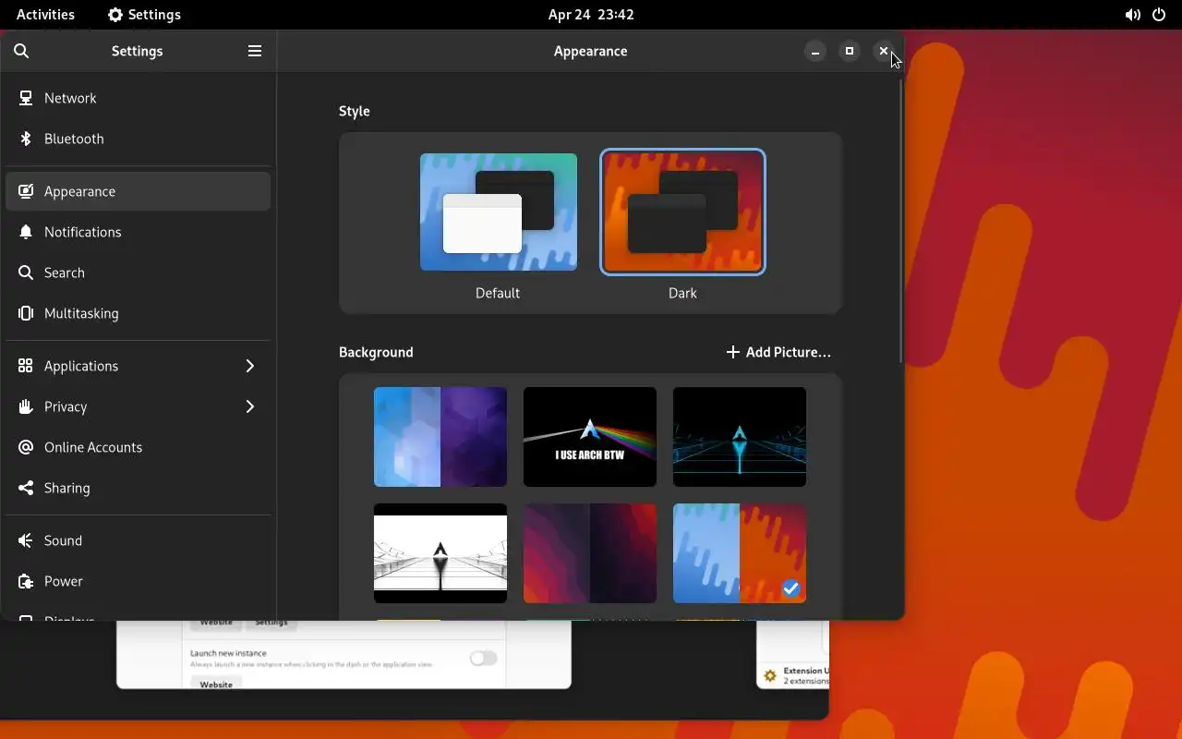Choose the dark red geometric wallpaper
The height and width of the screenshot is (739, 1182).
pos(590,553)
